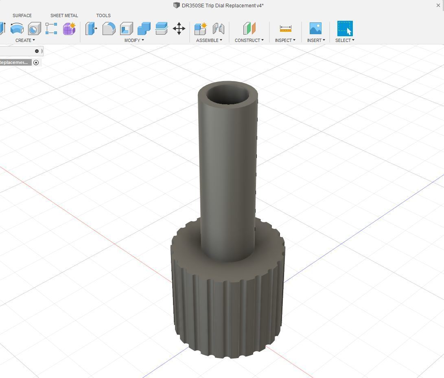Switch to the TOOLS tab
The height and width of the screenshot is (378, 444).
click(x=103, y=15)
